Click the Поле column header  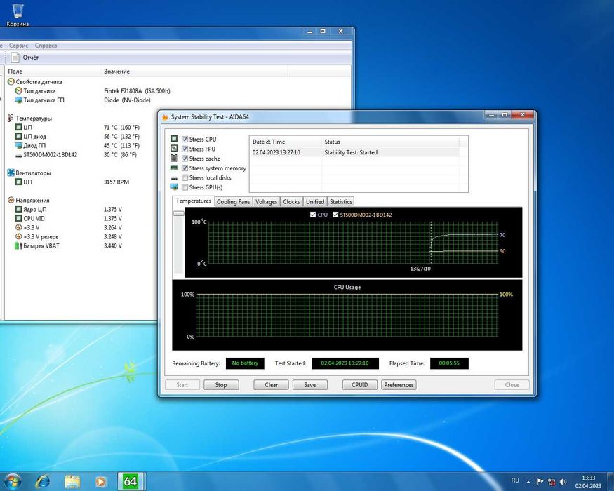(x=53, y=72)
